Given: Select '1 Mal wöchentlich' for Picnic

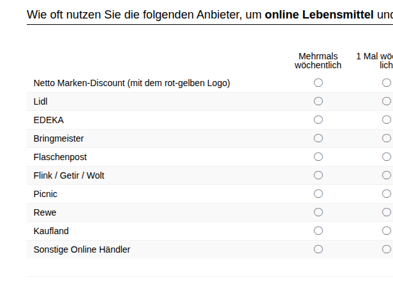Looking at the screenshot, I should click(x=386, y=194).
